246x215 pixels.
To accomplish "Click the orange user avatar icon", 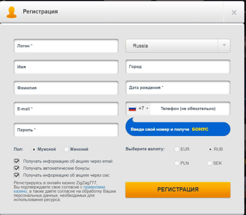I will [x=12, y=12].
